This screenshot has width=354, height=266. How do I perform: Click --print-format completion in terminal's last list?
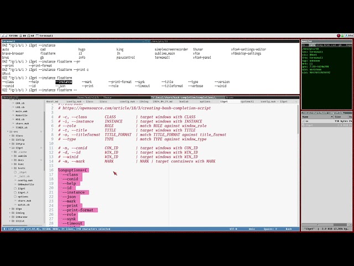120,82
